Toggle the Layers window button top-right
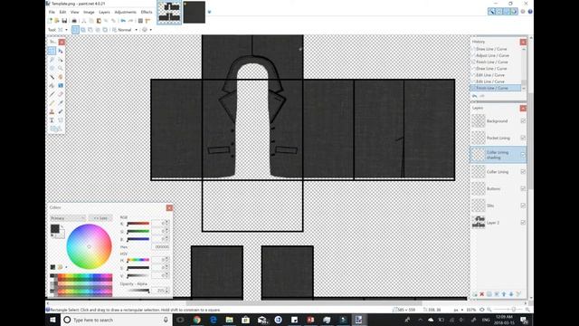579x326 pixels. pyautogui.click(x=507, y=12)
